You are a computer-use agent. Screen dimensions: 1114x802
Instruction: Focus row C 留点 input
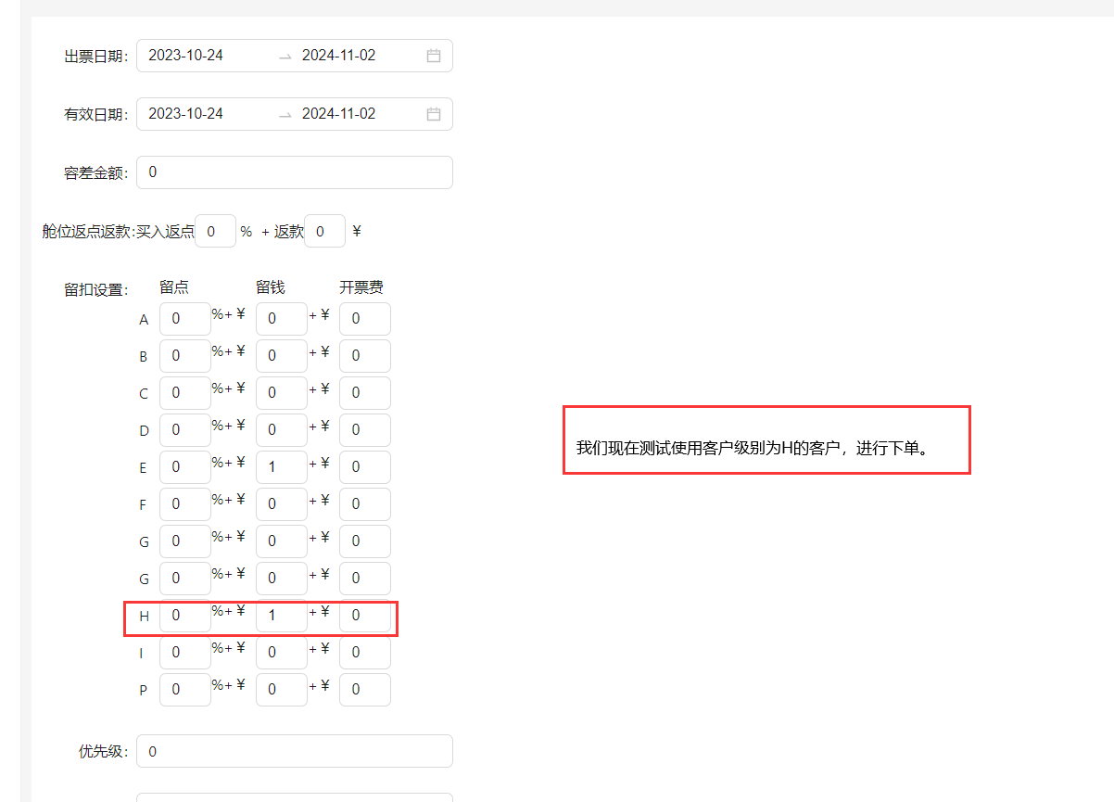(x=185, y=393)
